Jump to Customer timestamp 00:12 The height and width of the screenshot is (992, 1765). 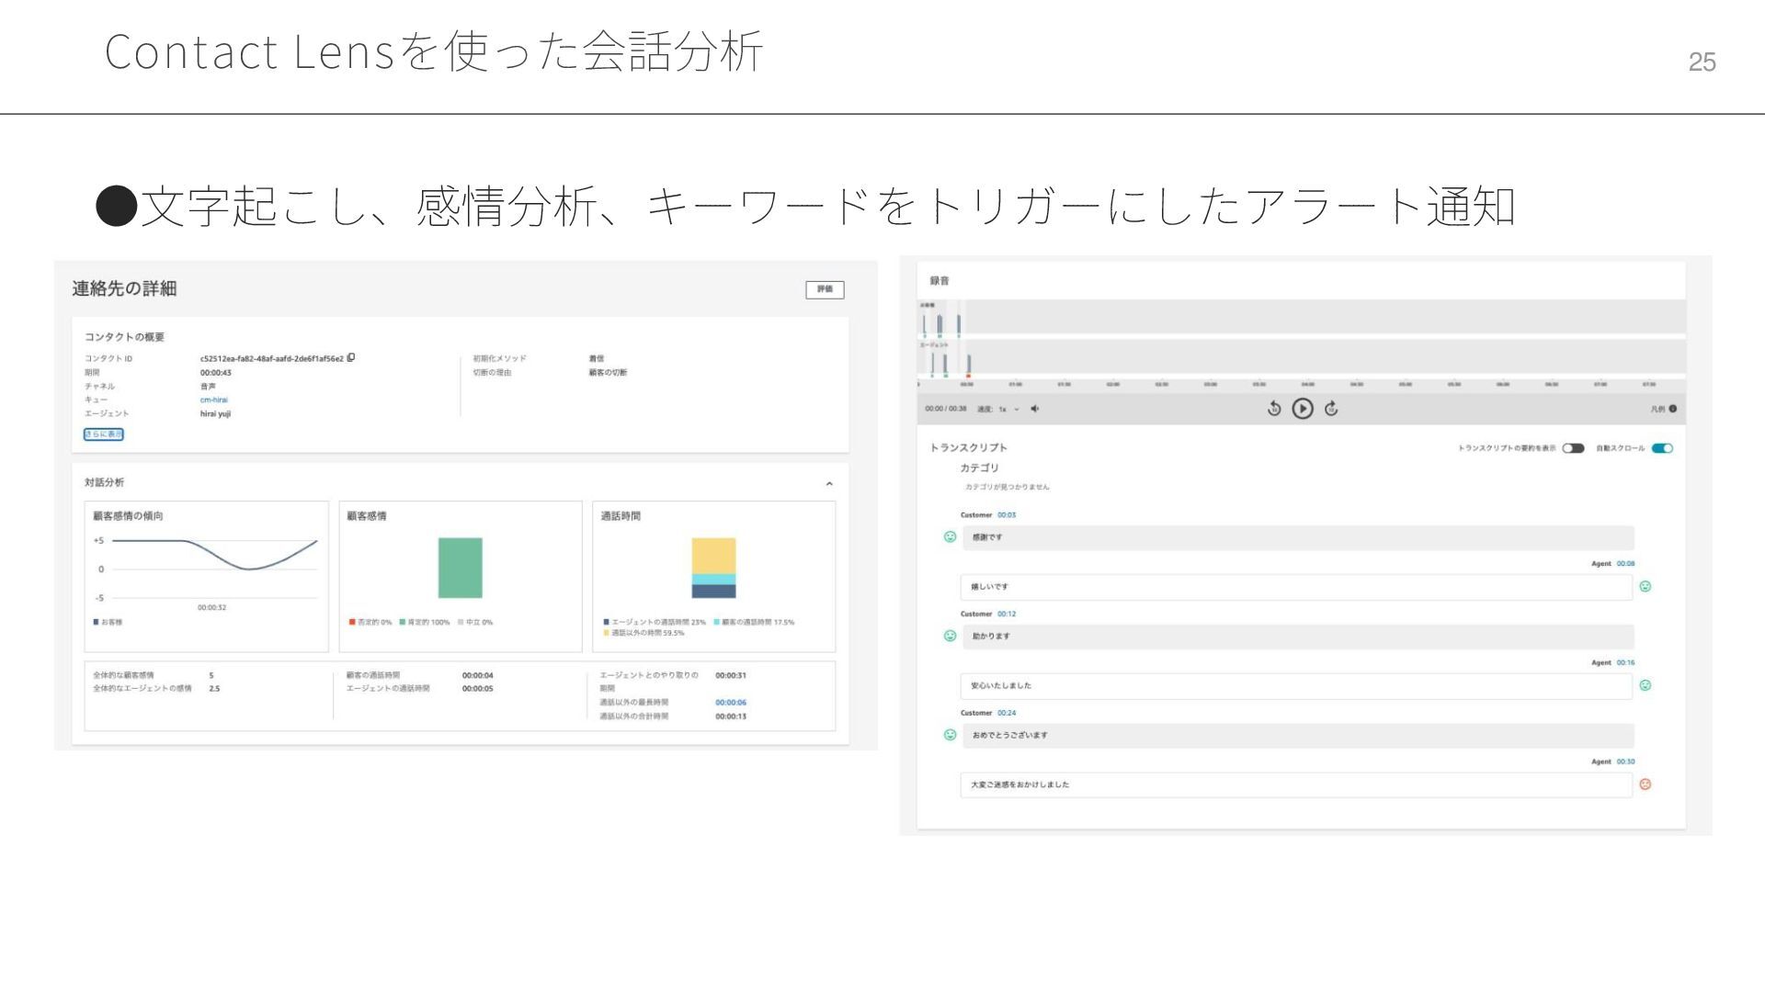coord(1007,614)
